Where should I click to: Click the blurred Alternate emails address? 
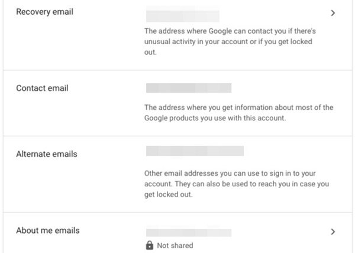(195, 151)
